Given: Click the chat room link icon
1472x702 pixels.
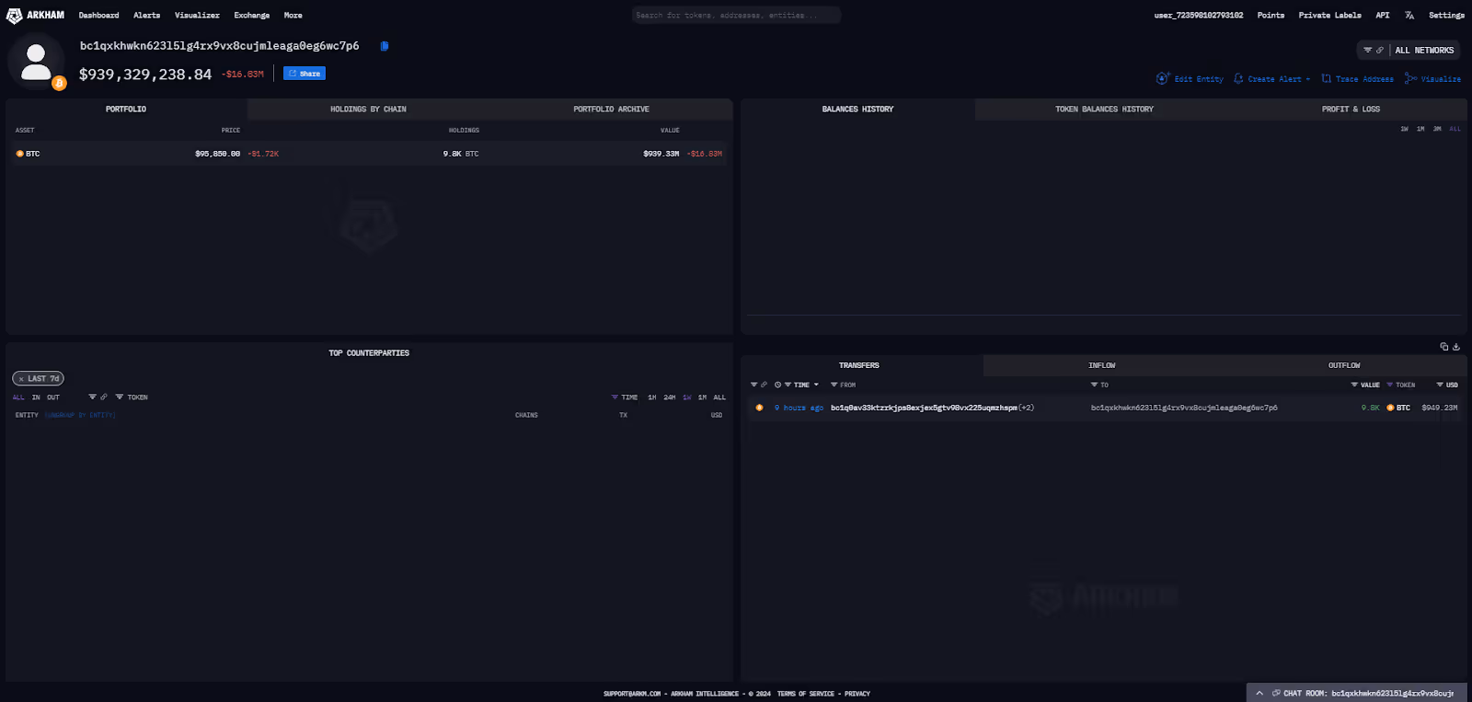Looking at the screenshot, I should pos(1276,693).
